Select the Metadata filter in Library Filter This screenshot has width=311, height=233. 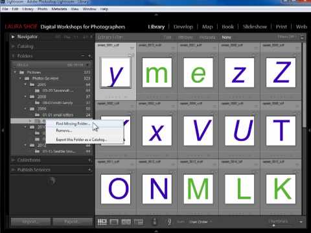tap(207, 37)
